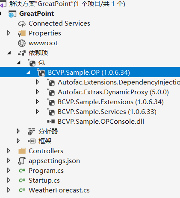Click the Connected Services cloud icon

click(22, 24)
